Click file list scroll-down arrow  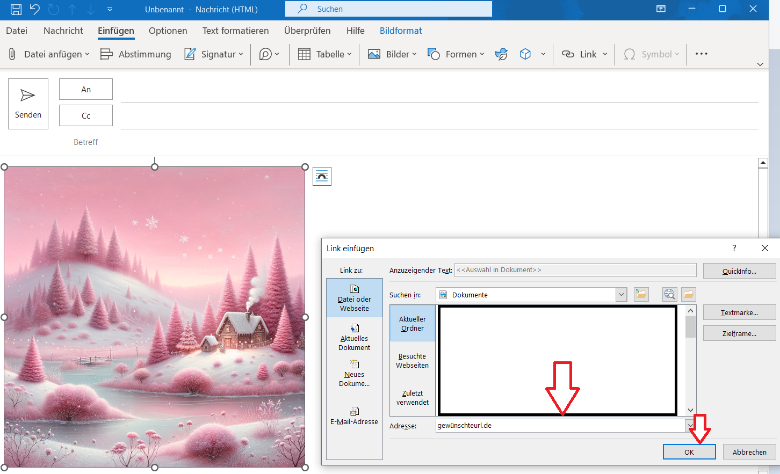[691, 410]
